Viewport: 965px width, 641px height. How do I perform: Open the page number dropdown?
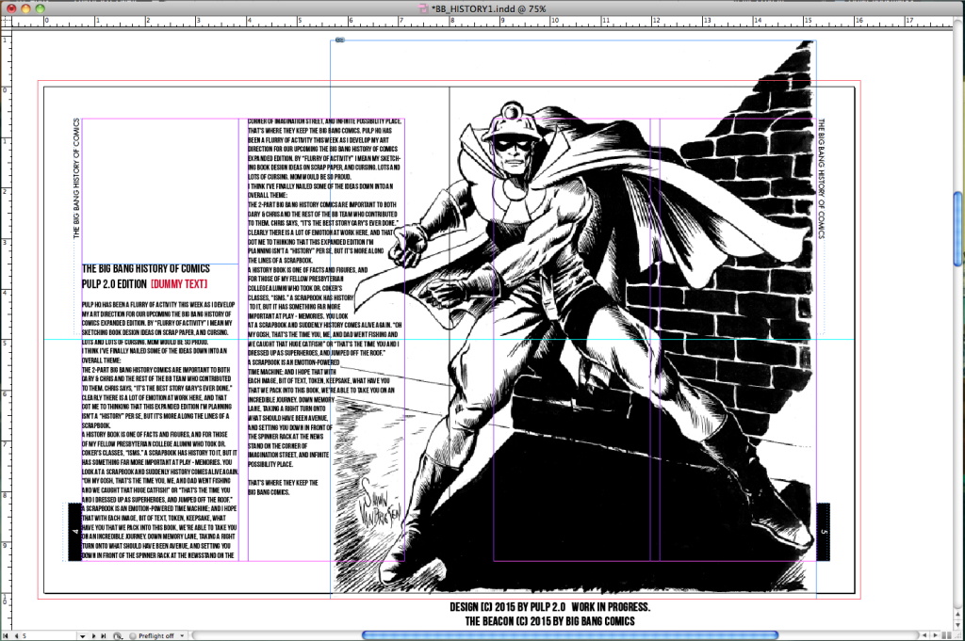click(82, 635)
